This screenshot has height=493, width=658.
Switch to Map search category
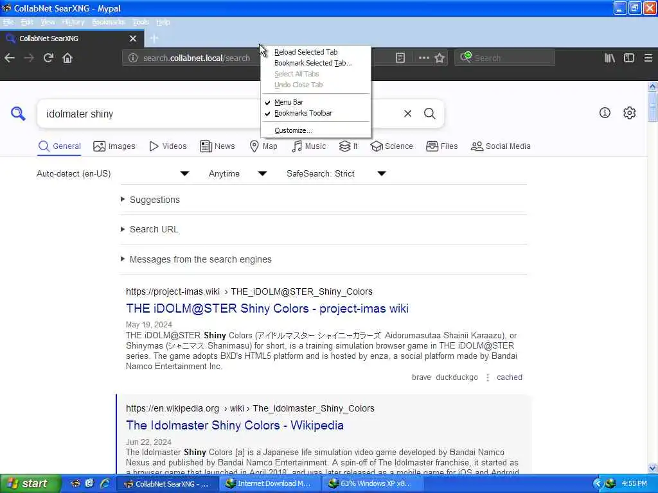coord(263,146)
